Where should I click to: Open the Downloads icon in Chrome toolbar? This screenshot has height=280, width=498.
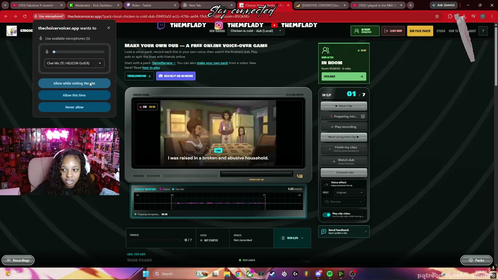point(464,16)
